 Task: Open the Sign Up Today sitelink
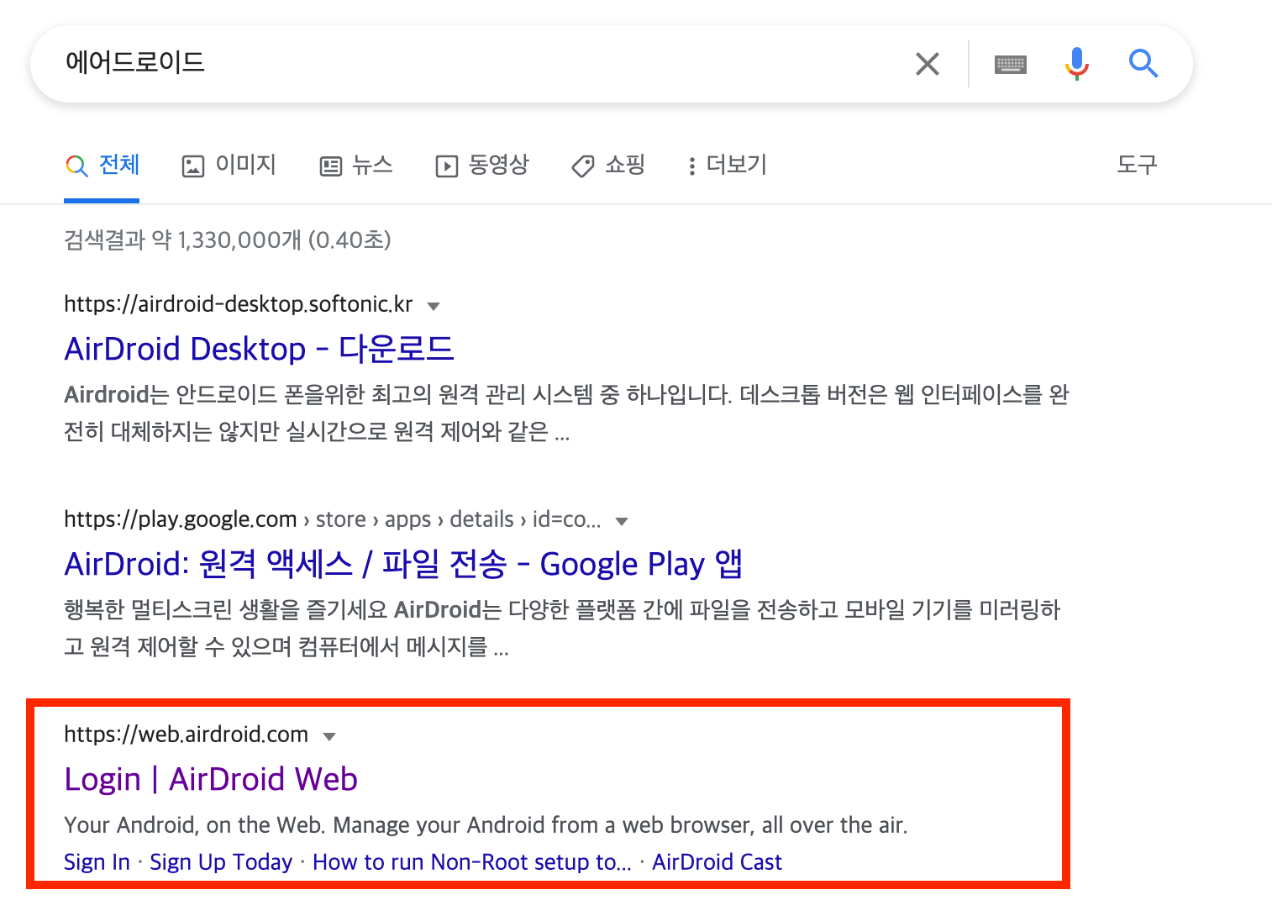[221, 862]
